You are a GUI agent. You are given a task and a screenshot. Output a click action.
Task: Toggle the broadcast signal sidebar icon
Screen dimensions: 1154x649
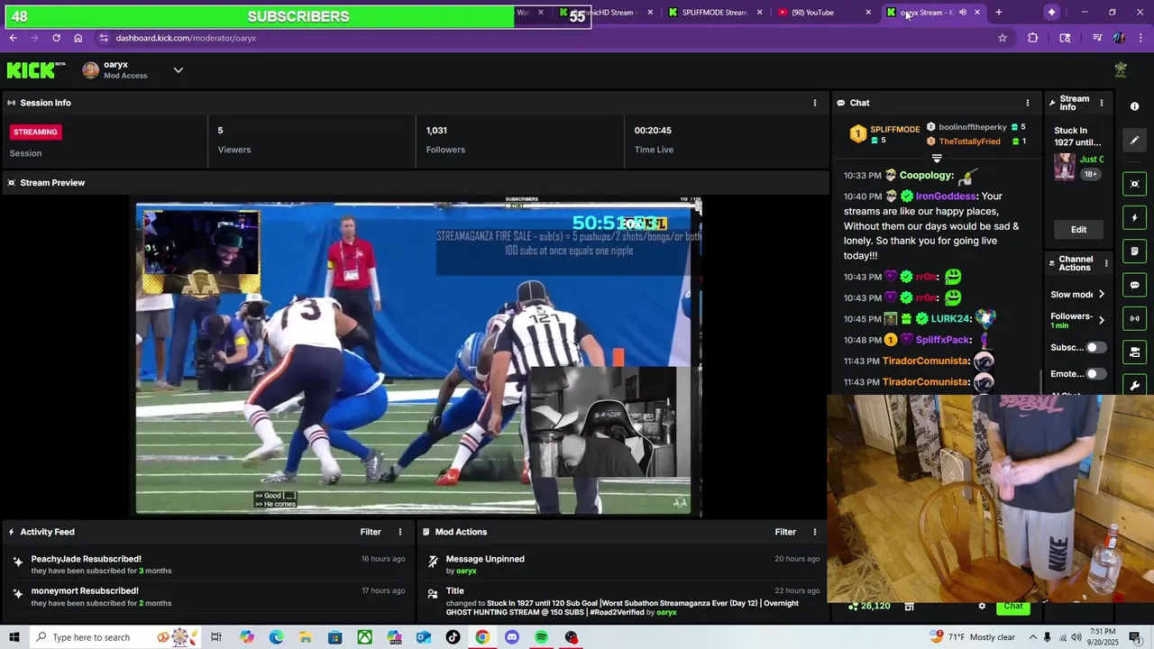(x=1134, y=318)
